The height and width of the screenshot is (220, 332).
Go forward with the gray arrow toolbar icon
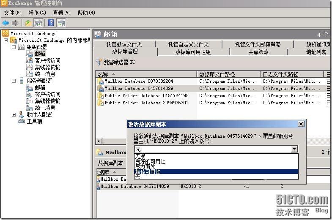coord(15,23)
